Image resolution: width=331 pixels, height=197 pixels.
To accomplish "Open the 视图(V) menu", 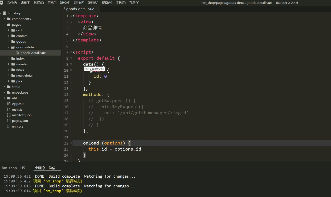I will [x=107, y=3].
